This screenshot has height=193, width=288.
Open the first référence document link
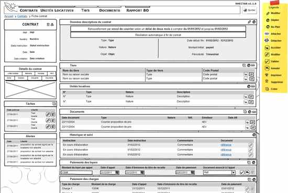(x=226, y=145)
